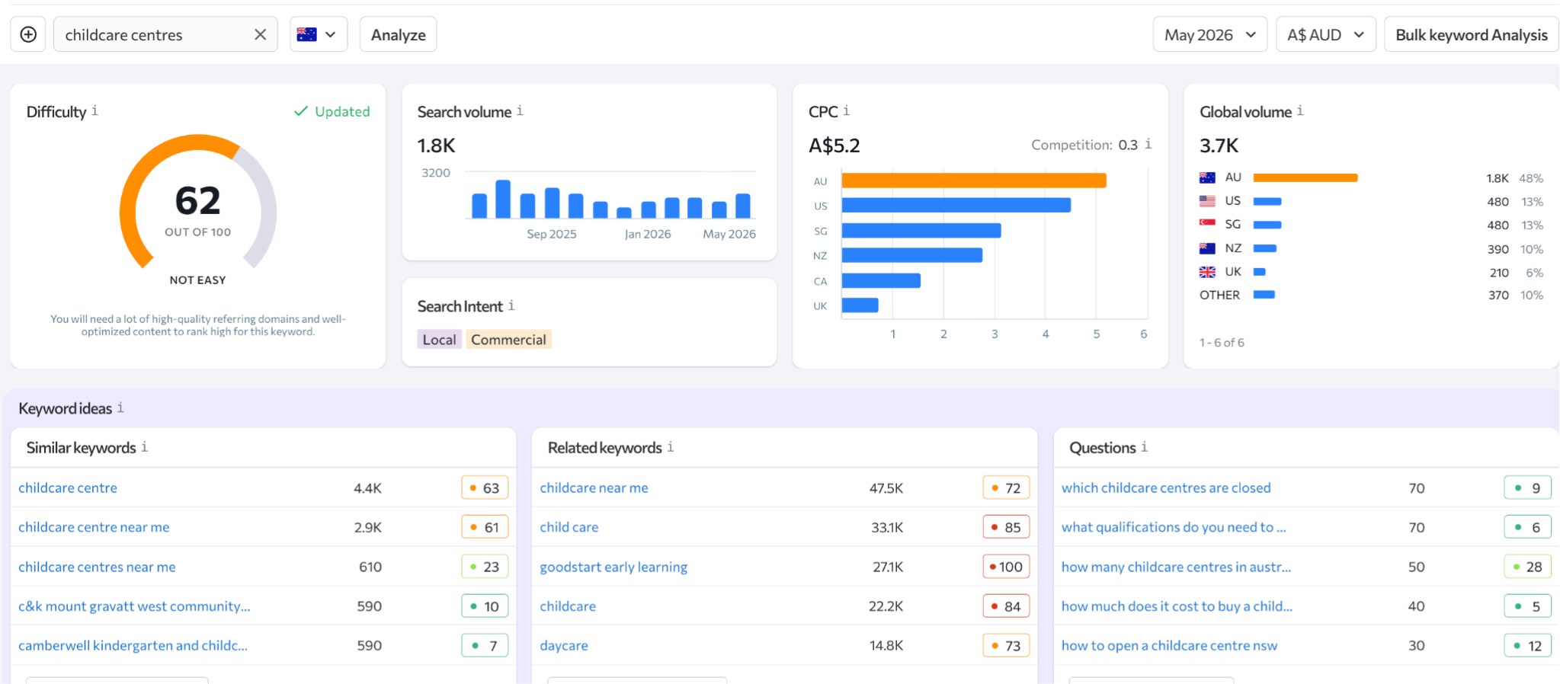Click the add keyword plus icon
Image resolution: width=1560 pixels, height=684 pixels.
click(x=28, y=34)
